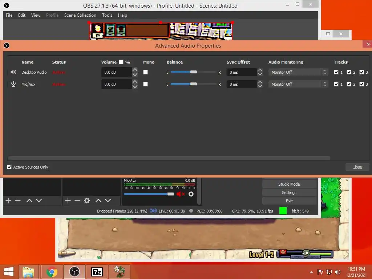This screenshot has width=372, height=279.
Task: Open the File menu
Action: (x=9, y=15)
